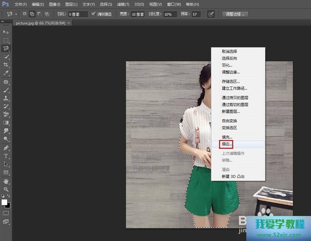This screenshot has height=241, width=311.
Task: Select the Crop tool
Action: tap(6, 65)
